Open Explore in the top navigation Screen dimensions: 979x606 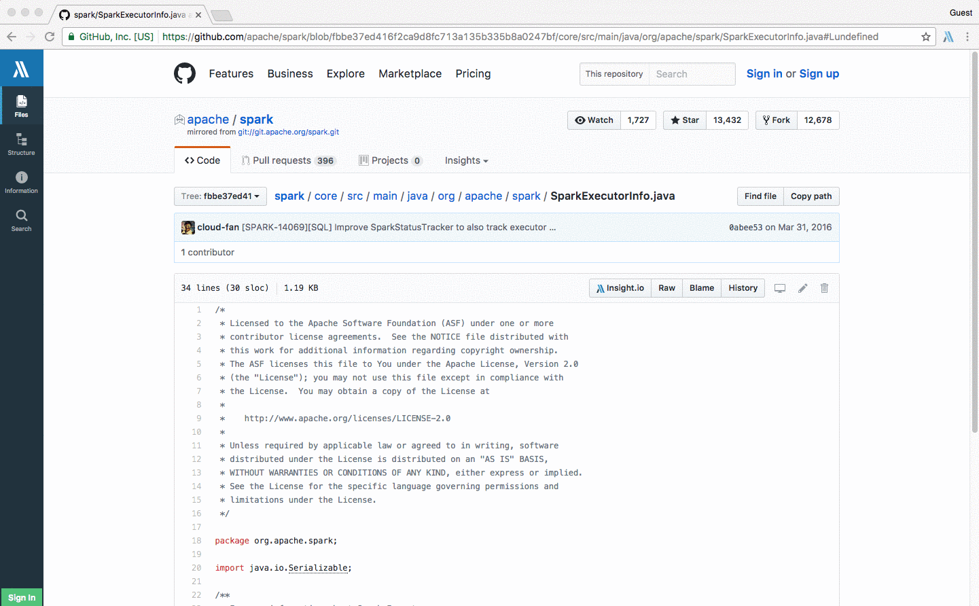(346, 73)
